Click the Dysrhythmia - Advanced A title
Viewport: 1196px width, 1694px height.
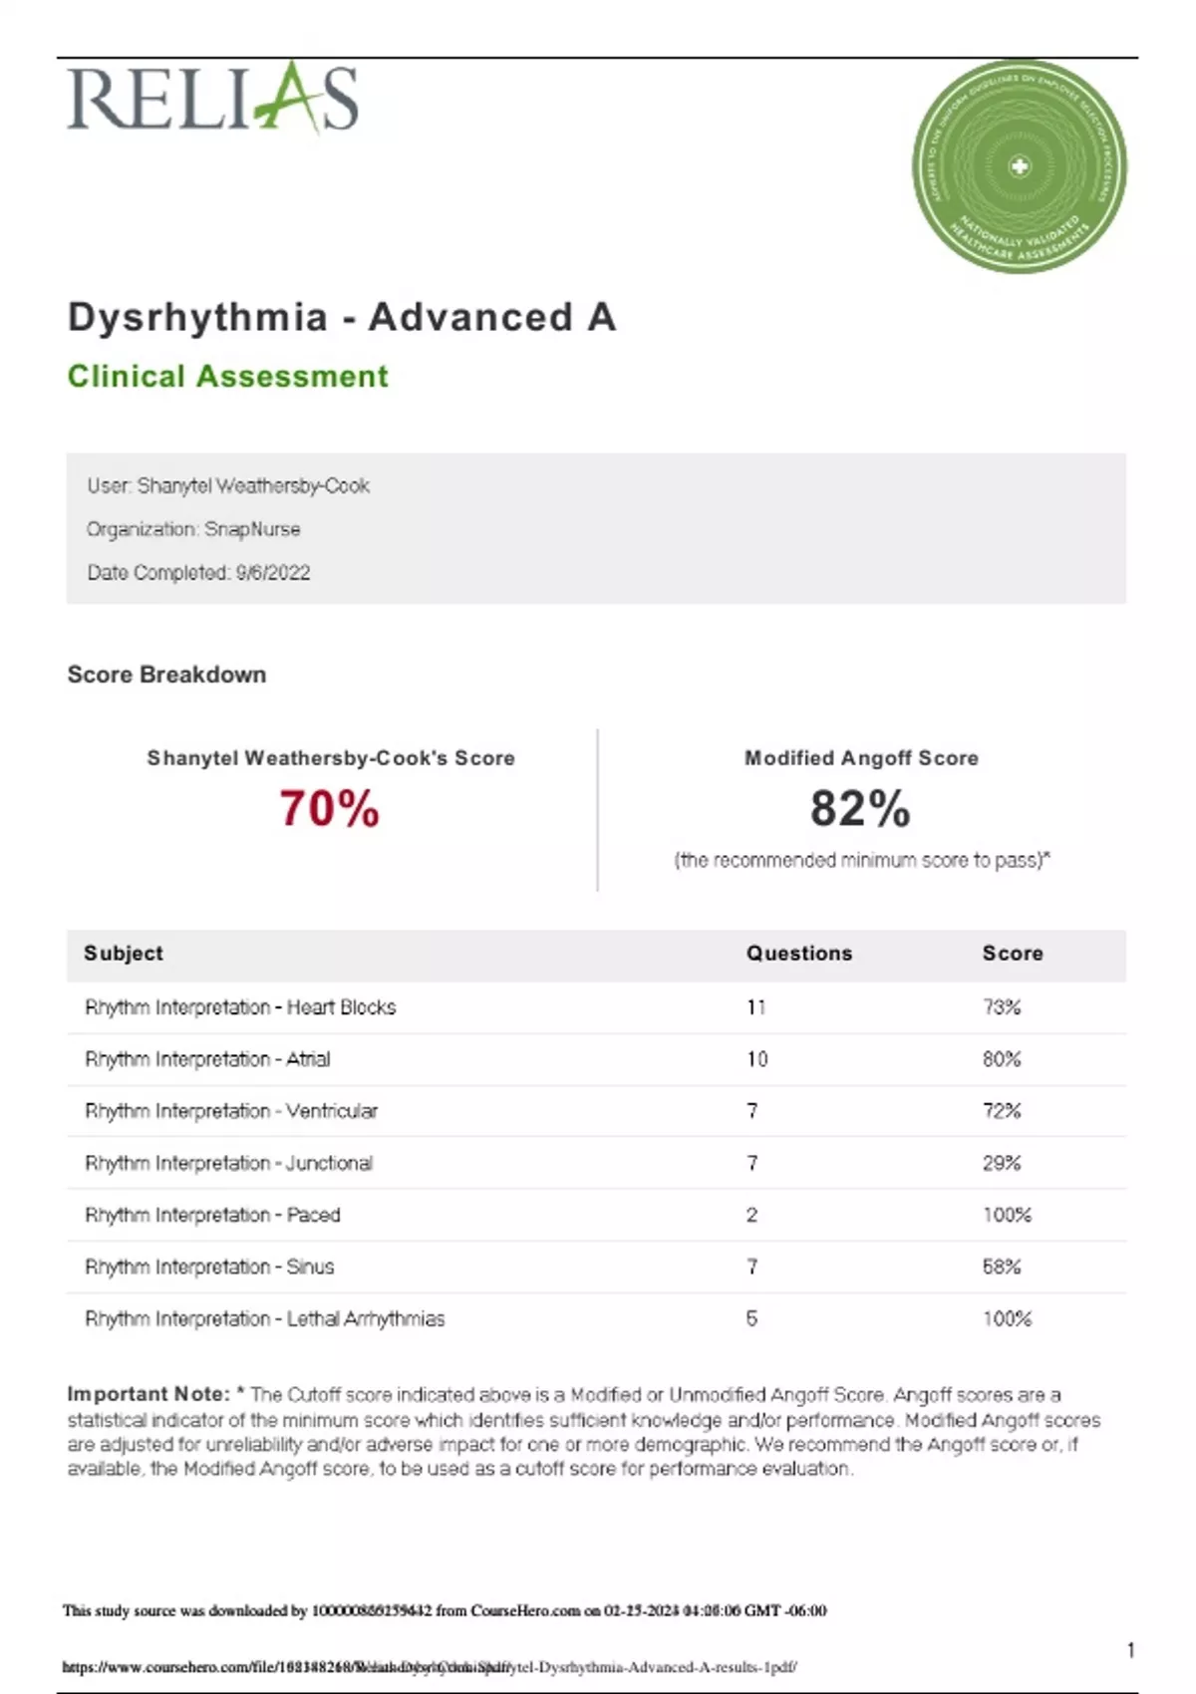click(342, 318)
